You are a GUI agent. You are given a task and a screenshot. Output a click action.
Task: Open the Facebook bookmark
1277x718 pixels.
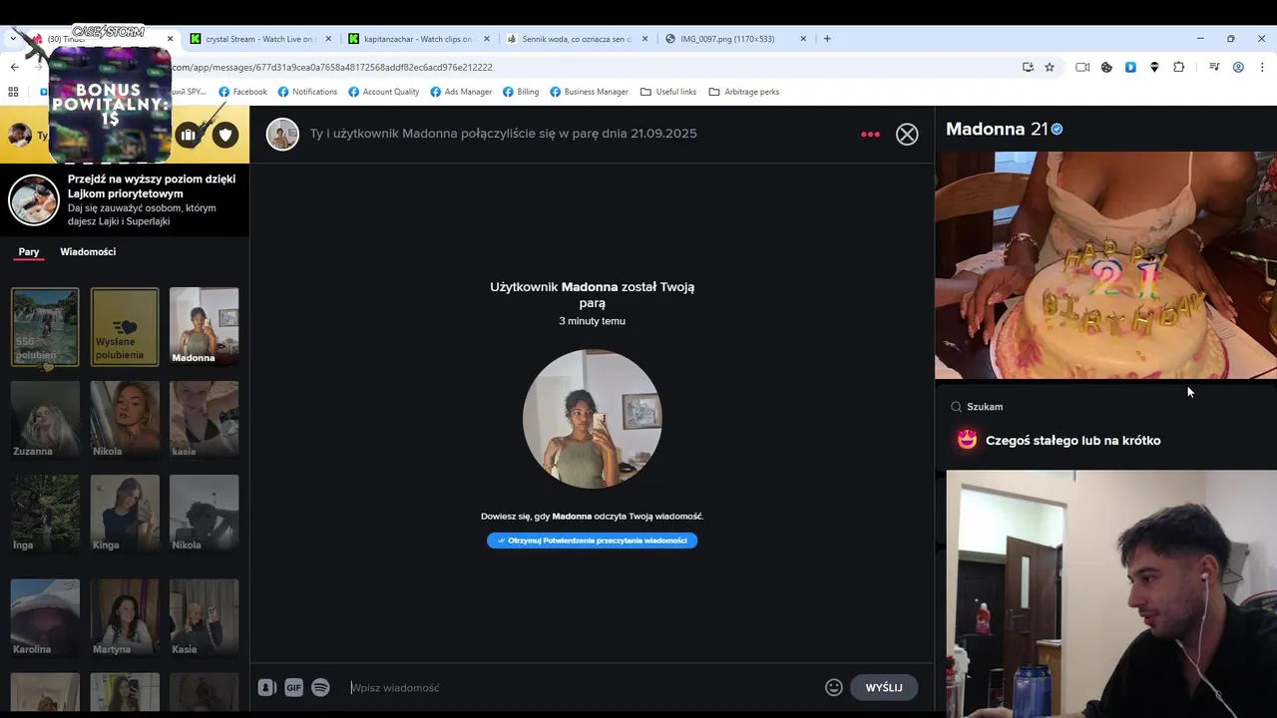click(x=242, y=92)
